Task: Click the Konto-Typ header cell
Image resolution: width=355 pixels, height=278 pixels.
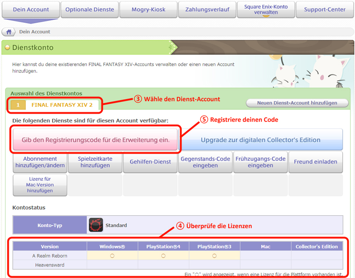Action: coord(50,225)
